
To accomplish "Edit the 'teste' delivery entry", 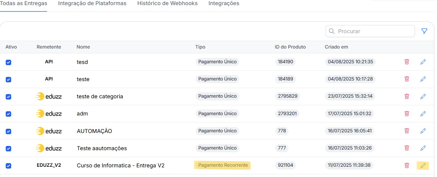I will pos(423,79).
